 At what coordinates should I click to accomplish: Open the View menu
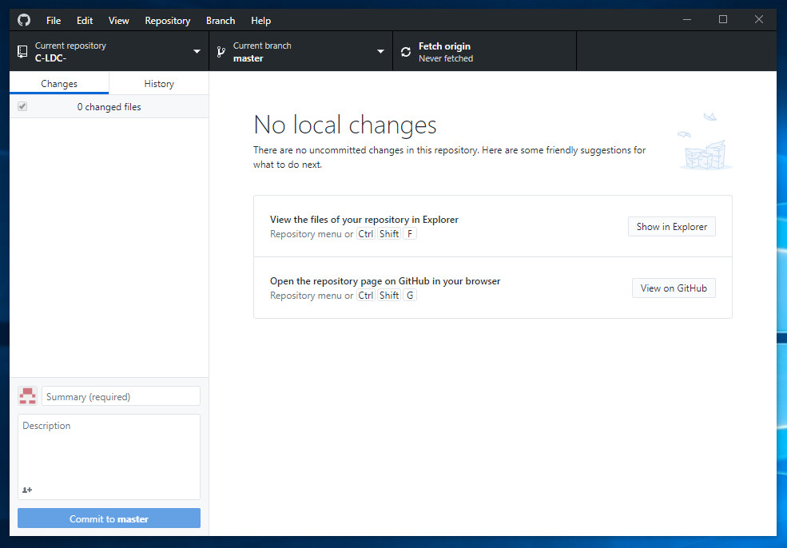(x=118, y=21)
